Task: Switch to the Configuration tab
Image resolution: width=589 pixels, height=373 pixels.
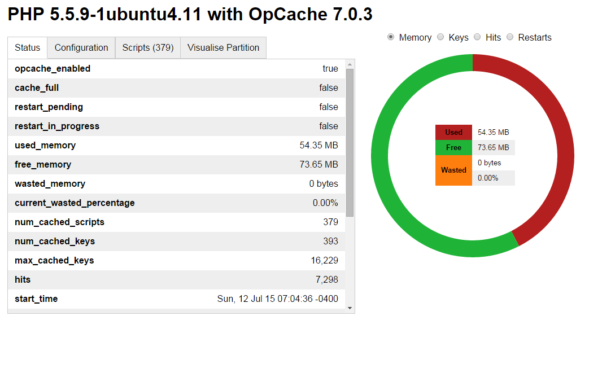Action: (x=81, y=48)
